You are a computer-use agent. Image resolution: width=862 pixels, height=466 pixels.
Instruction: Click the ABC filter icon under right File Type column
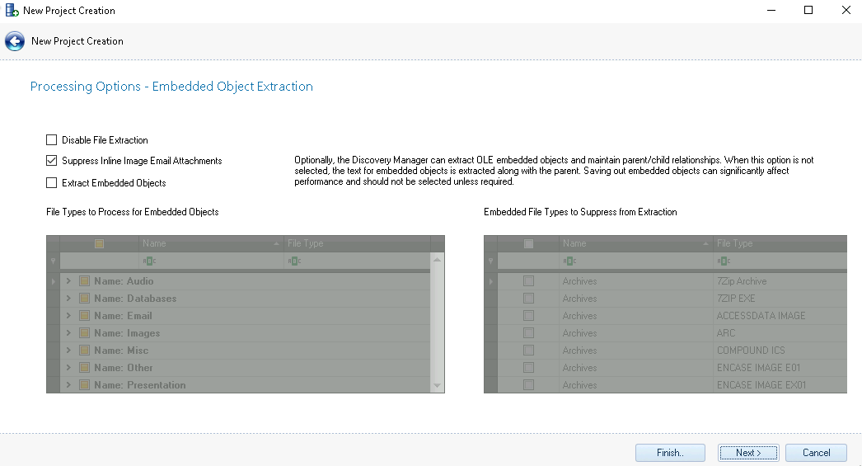tap(724, 261)
